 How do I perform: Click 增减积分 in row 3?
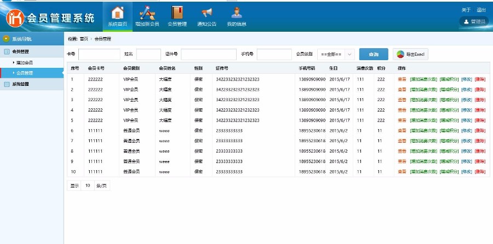click(449, 100)
